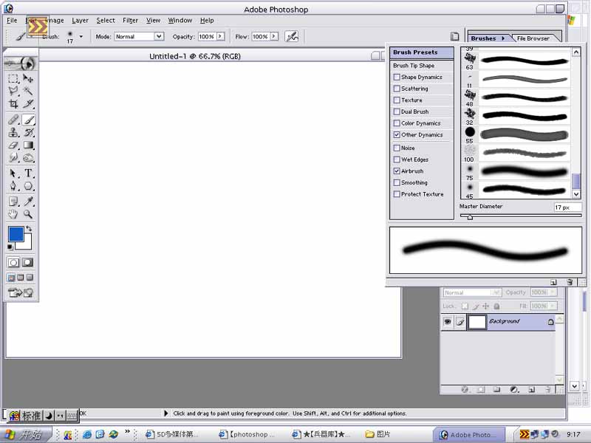This screenshot has width=591, height=443.
Task: Switch to Adobe Photoshop taskbar button
Action: 470,435
